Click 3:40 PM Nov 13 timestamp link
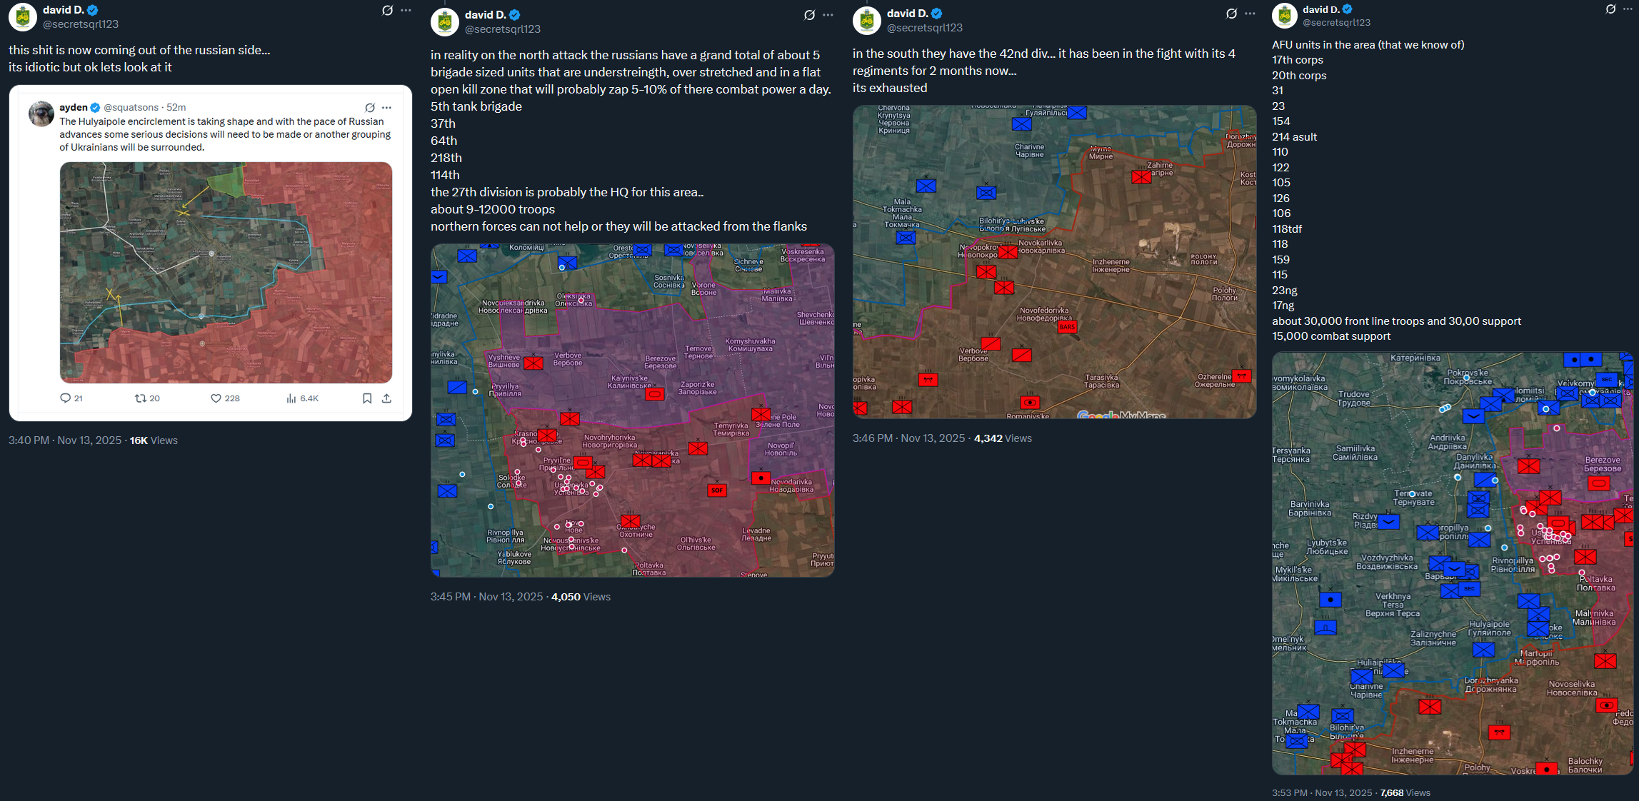This screenshot has width=1639, height=801. tap(65, 440)
